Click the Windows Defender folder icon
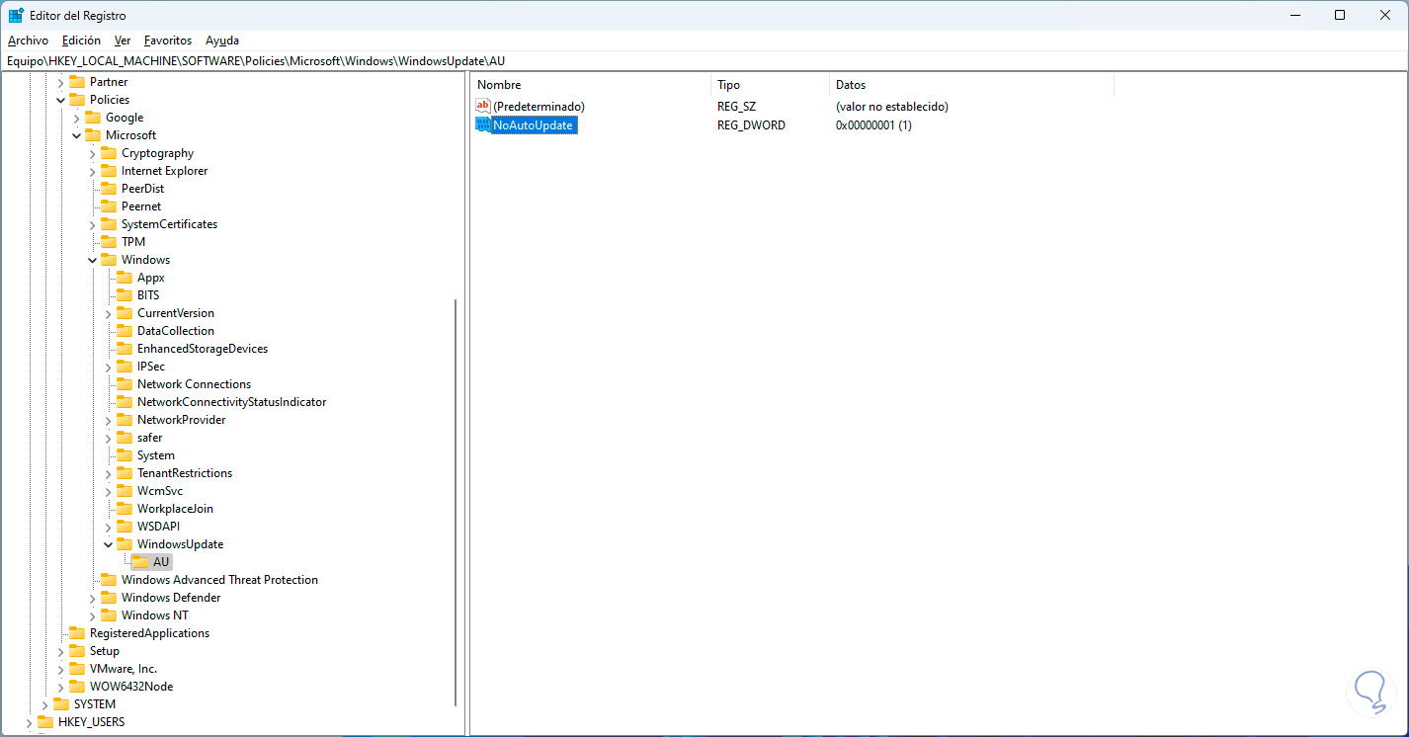The height and width of the screenshot is (737, 1409). 109,598
